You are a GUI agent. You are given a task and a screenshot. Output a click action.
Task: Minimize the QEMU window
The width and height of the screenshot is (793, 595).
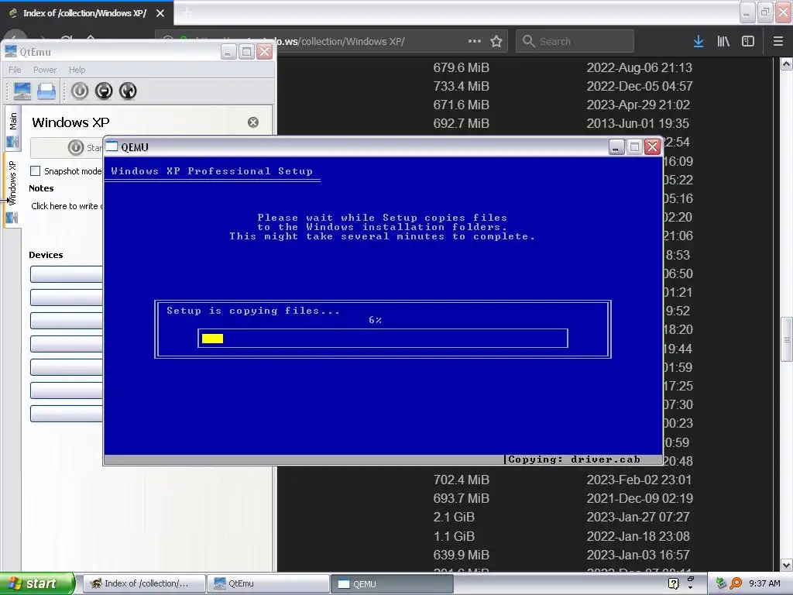click(616, 147)
